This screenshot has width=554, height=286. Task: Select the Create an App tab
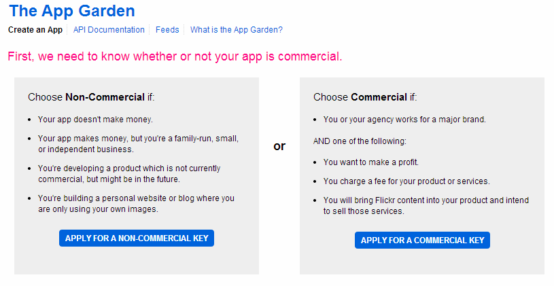click(x=35, y=30)
